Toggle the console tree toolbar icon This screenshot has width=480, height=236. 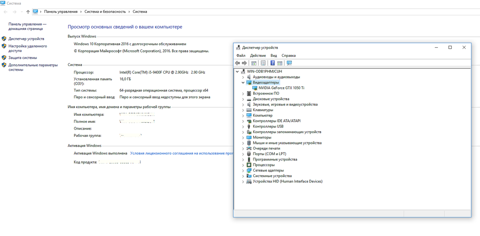254,63
